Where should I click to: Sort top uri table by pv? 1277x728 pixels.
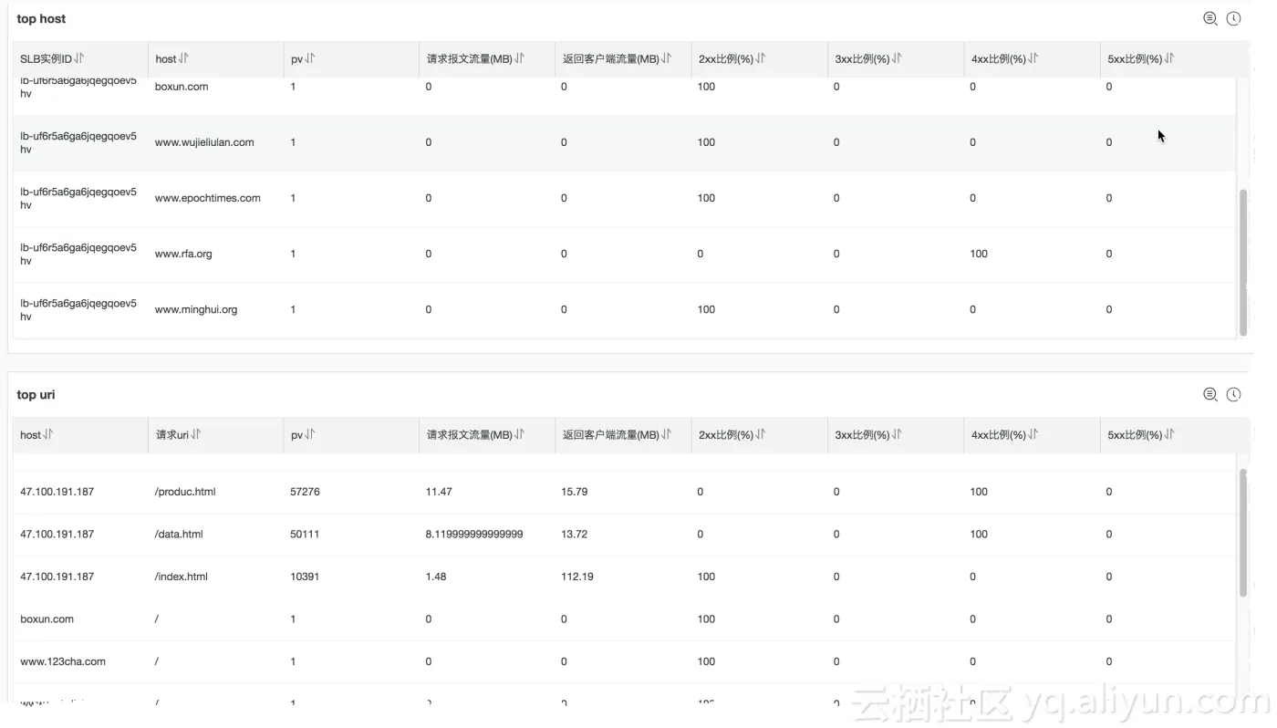[x=310, y=434]
